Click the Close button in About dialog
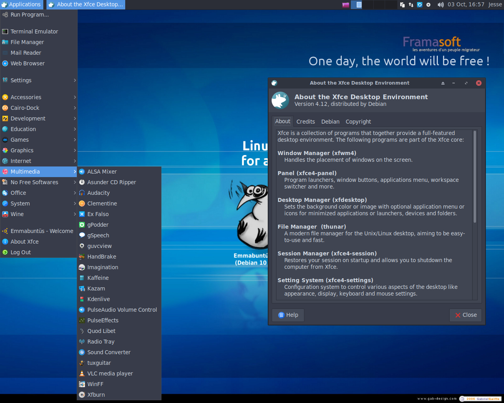The height and width of the screenshot is (403, 504). pos(465,315)
